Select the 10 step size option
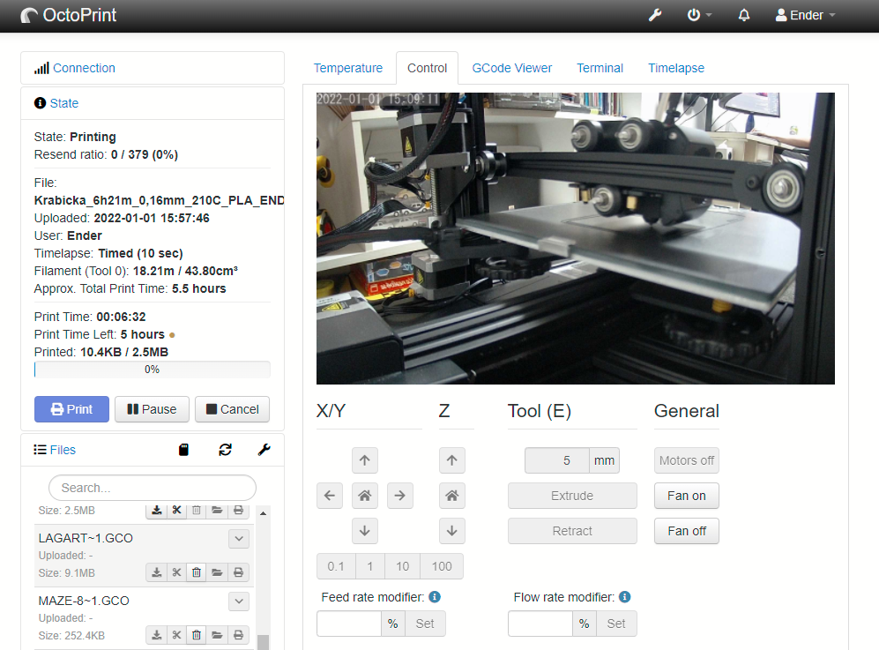The width and height of the screenshot is (879, 650). [x=402, y=566]
